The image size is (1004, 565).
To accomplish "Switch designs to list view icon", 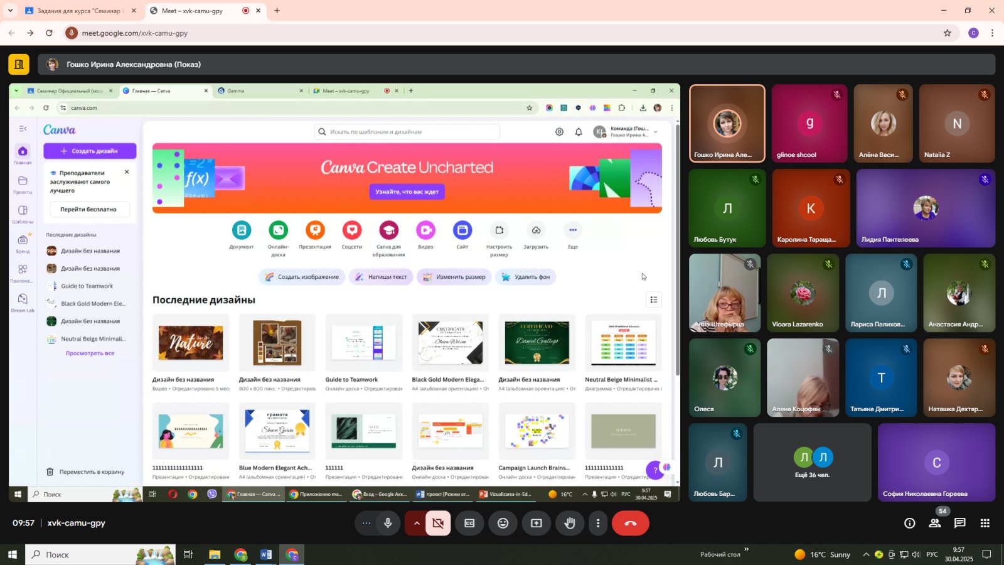I will 654,300.
